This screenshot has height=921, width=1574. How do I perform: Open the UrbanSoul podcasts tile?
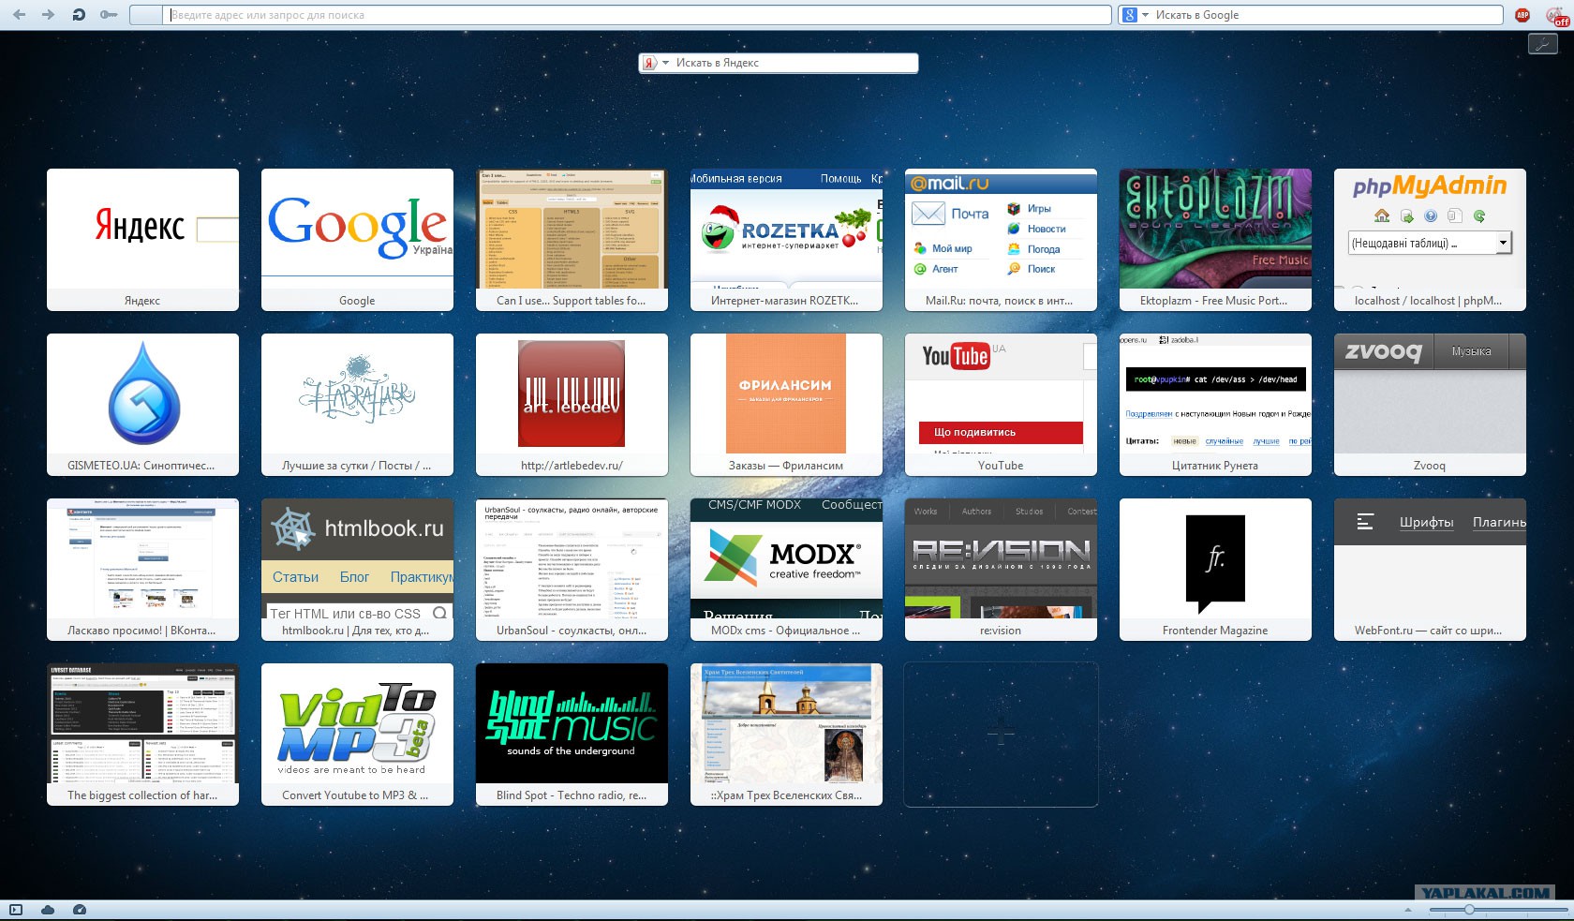tap(572, 570)
